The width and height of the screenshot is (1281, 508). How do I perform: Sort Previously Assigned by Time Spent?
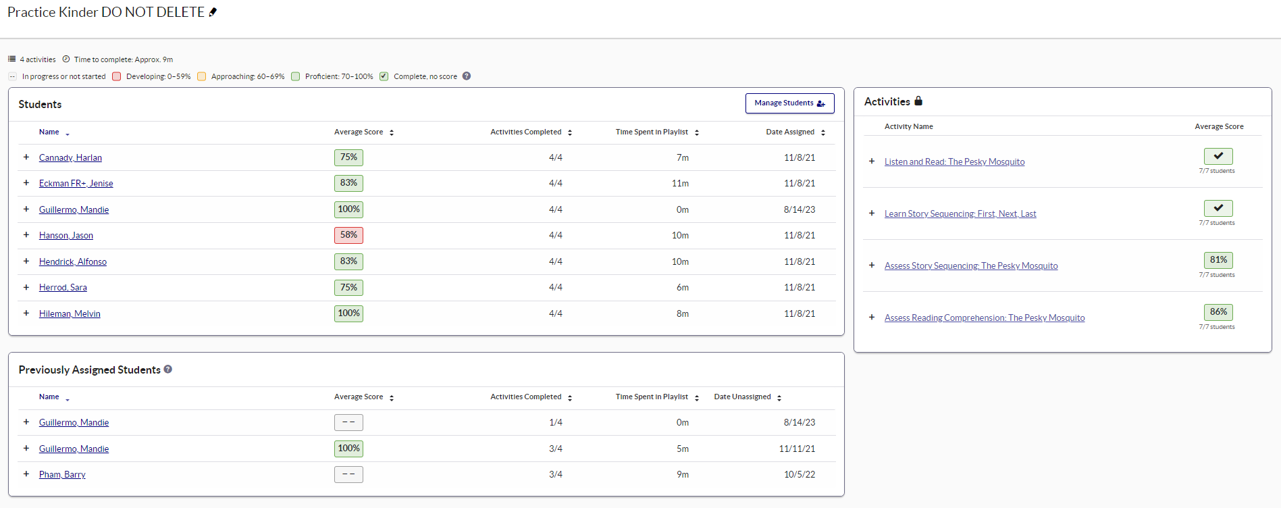click(697, 397)
